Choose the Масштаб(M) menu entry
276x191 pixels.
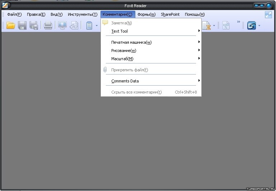(151, 59)
